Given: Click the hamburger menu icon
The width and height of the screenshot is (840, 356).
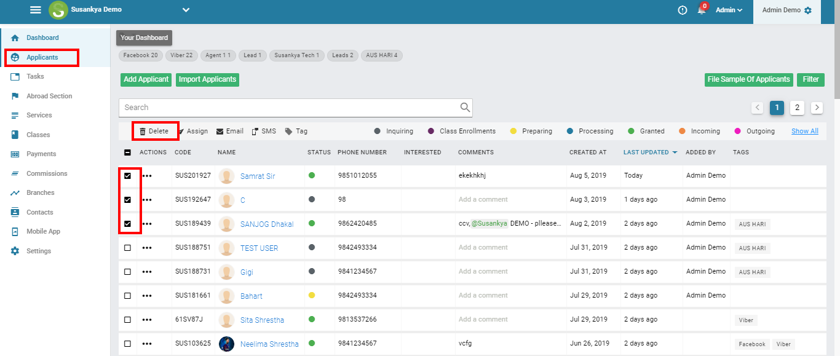Looking at the screenshot, I should click(36, 10).
